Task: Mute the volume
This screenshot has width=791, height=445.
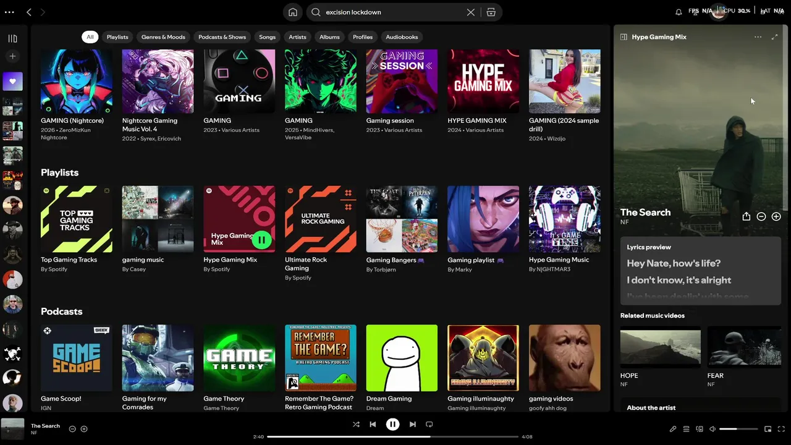Action: tap(713, 429)
